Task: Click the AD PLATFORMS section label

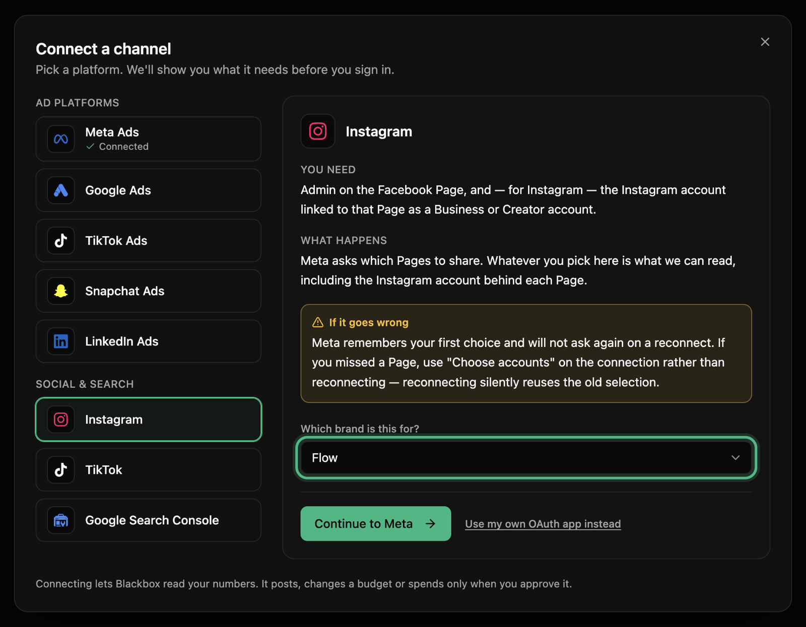Action: (78, 103)
